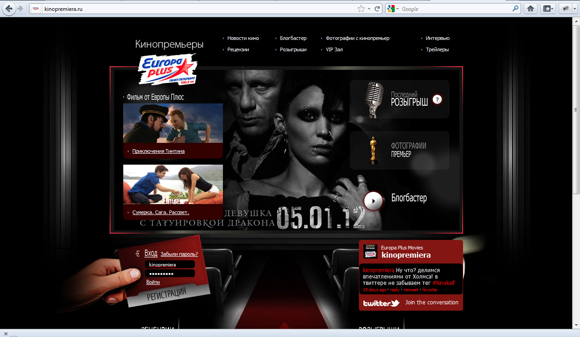Open Фотографии с кинопремьер menu item
The width and height of the screenshot is (580, 337).
(x=358, y=38)
